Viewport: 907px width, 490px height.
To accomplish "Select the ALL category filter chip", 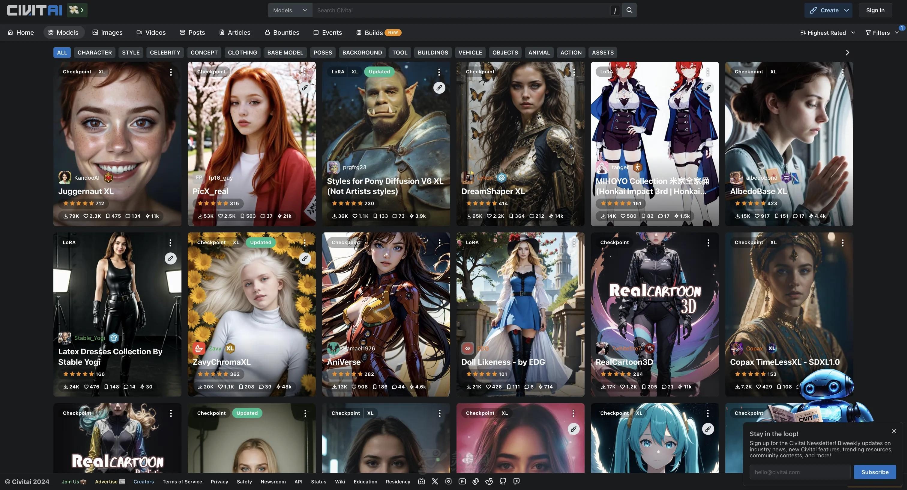I will point(62,52).
